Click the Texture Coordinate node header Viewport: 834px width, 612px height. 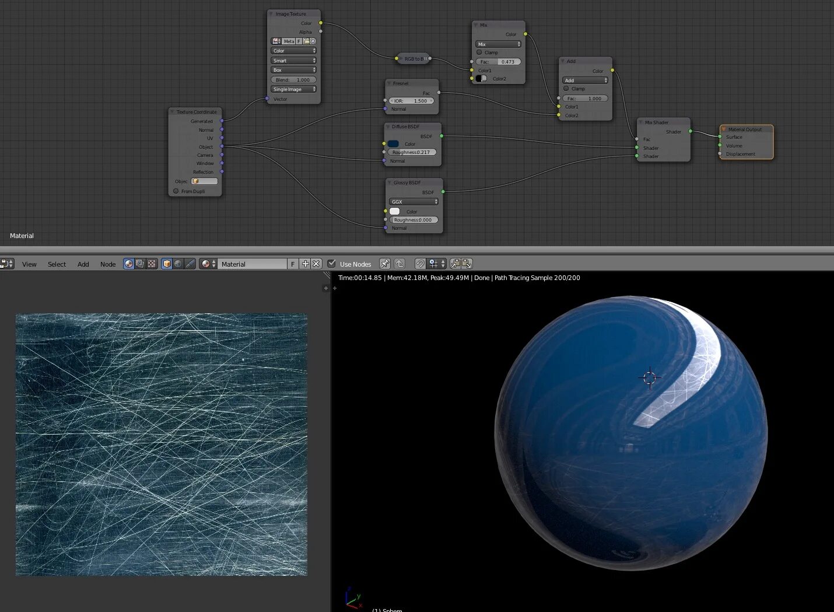point(195,112)
